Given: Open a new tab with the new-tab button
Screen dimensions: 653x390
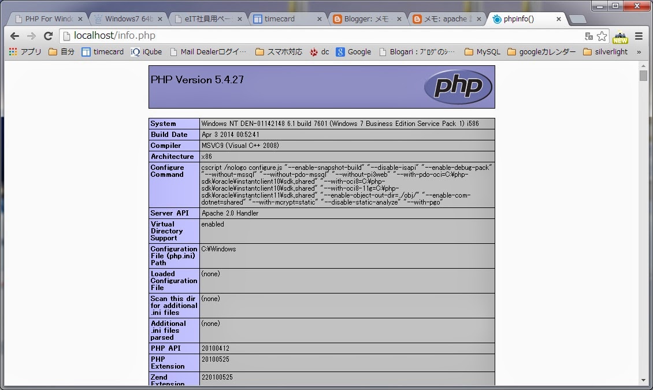Looking at the screenshot, I should [578, 19].
